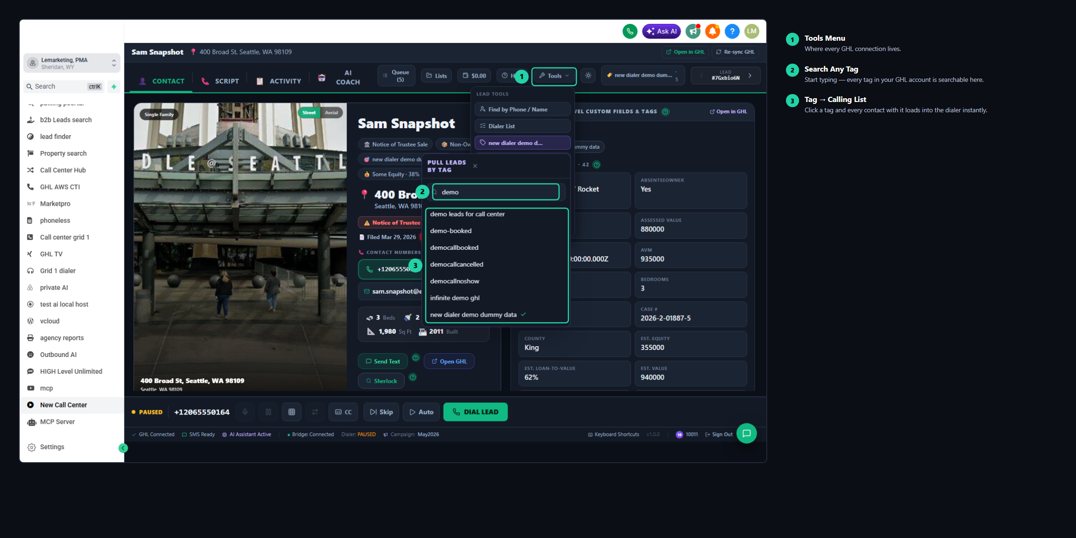Expand the Tools dropdown menu
The width and height of the screenshot is (1076, 538).
[x=554, y=76]
